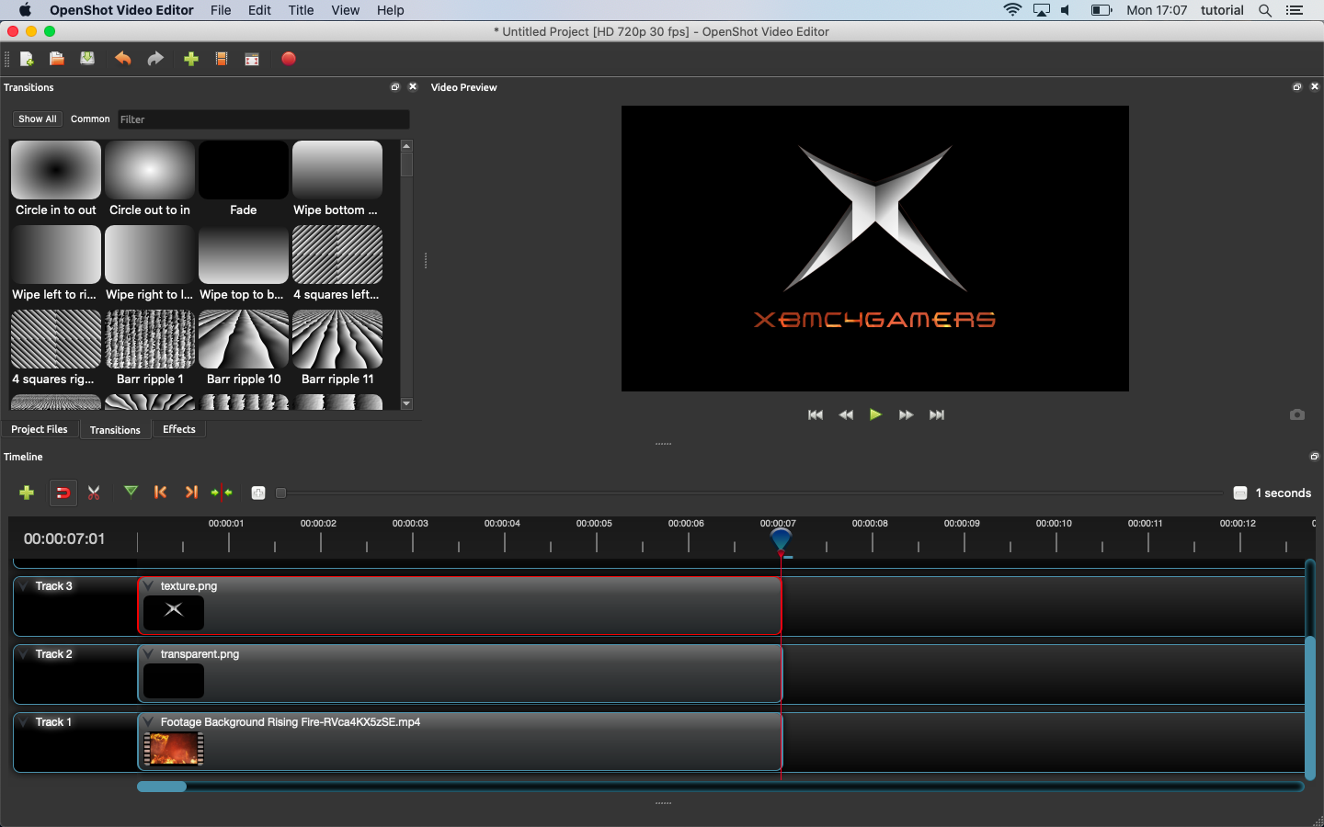Open the transparent.png clip menu arrow
This screenshot has width=1324, height=827.
pos(149,654)
